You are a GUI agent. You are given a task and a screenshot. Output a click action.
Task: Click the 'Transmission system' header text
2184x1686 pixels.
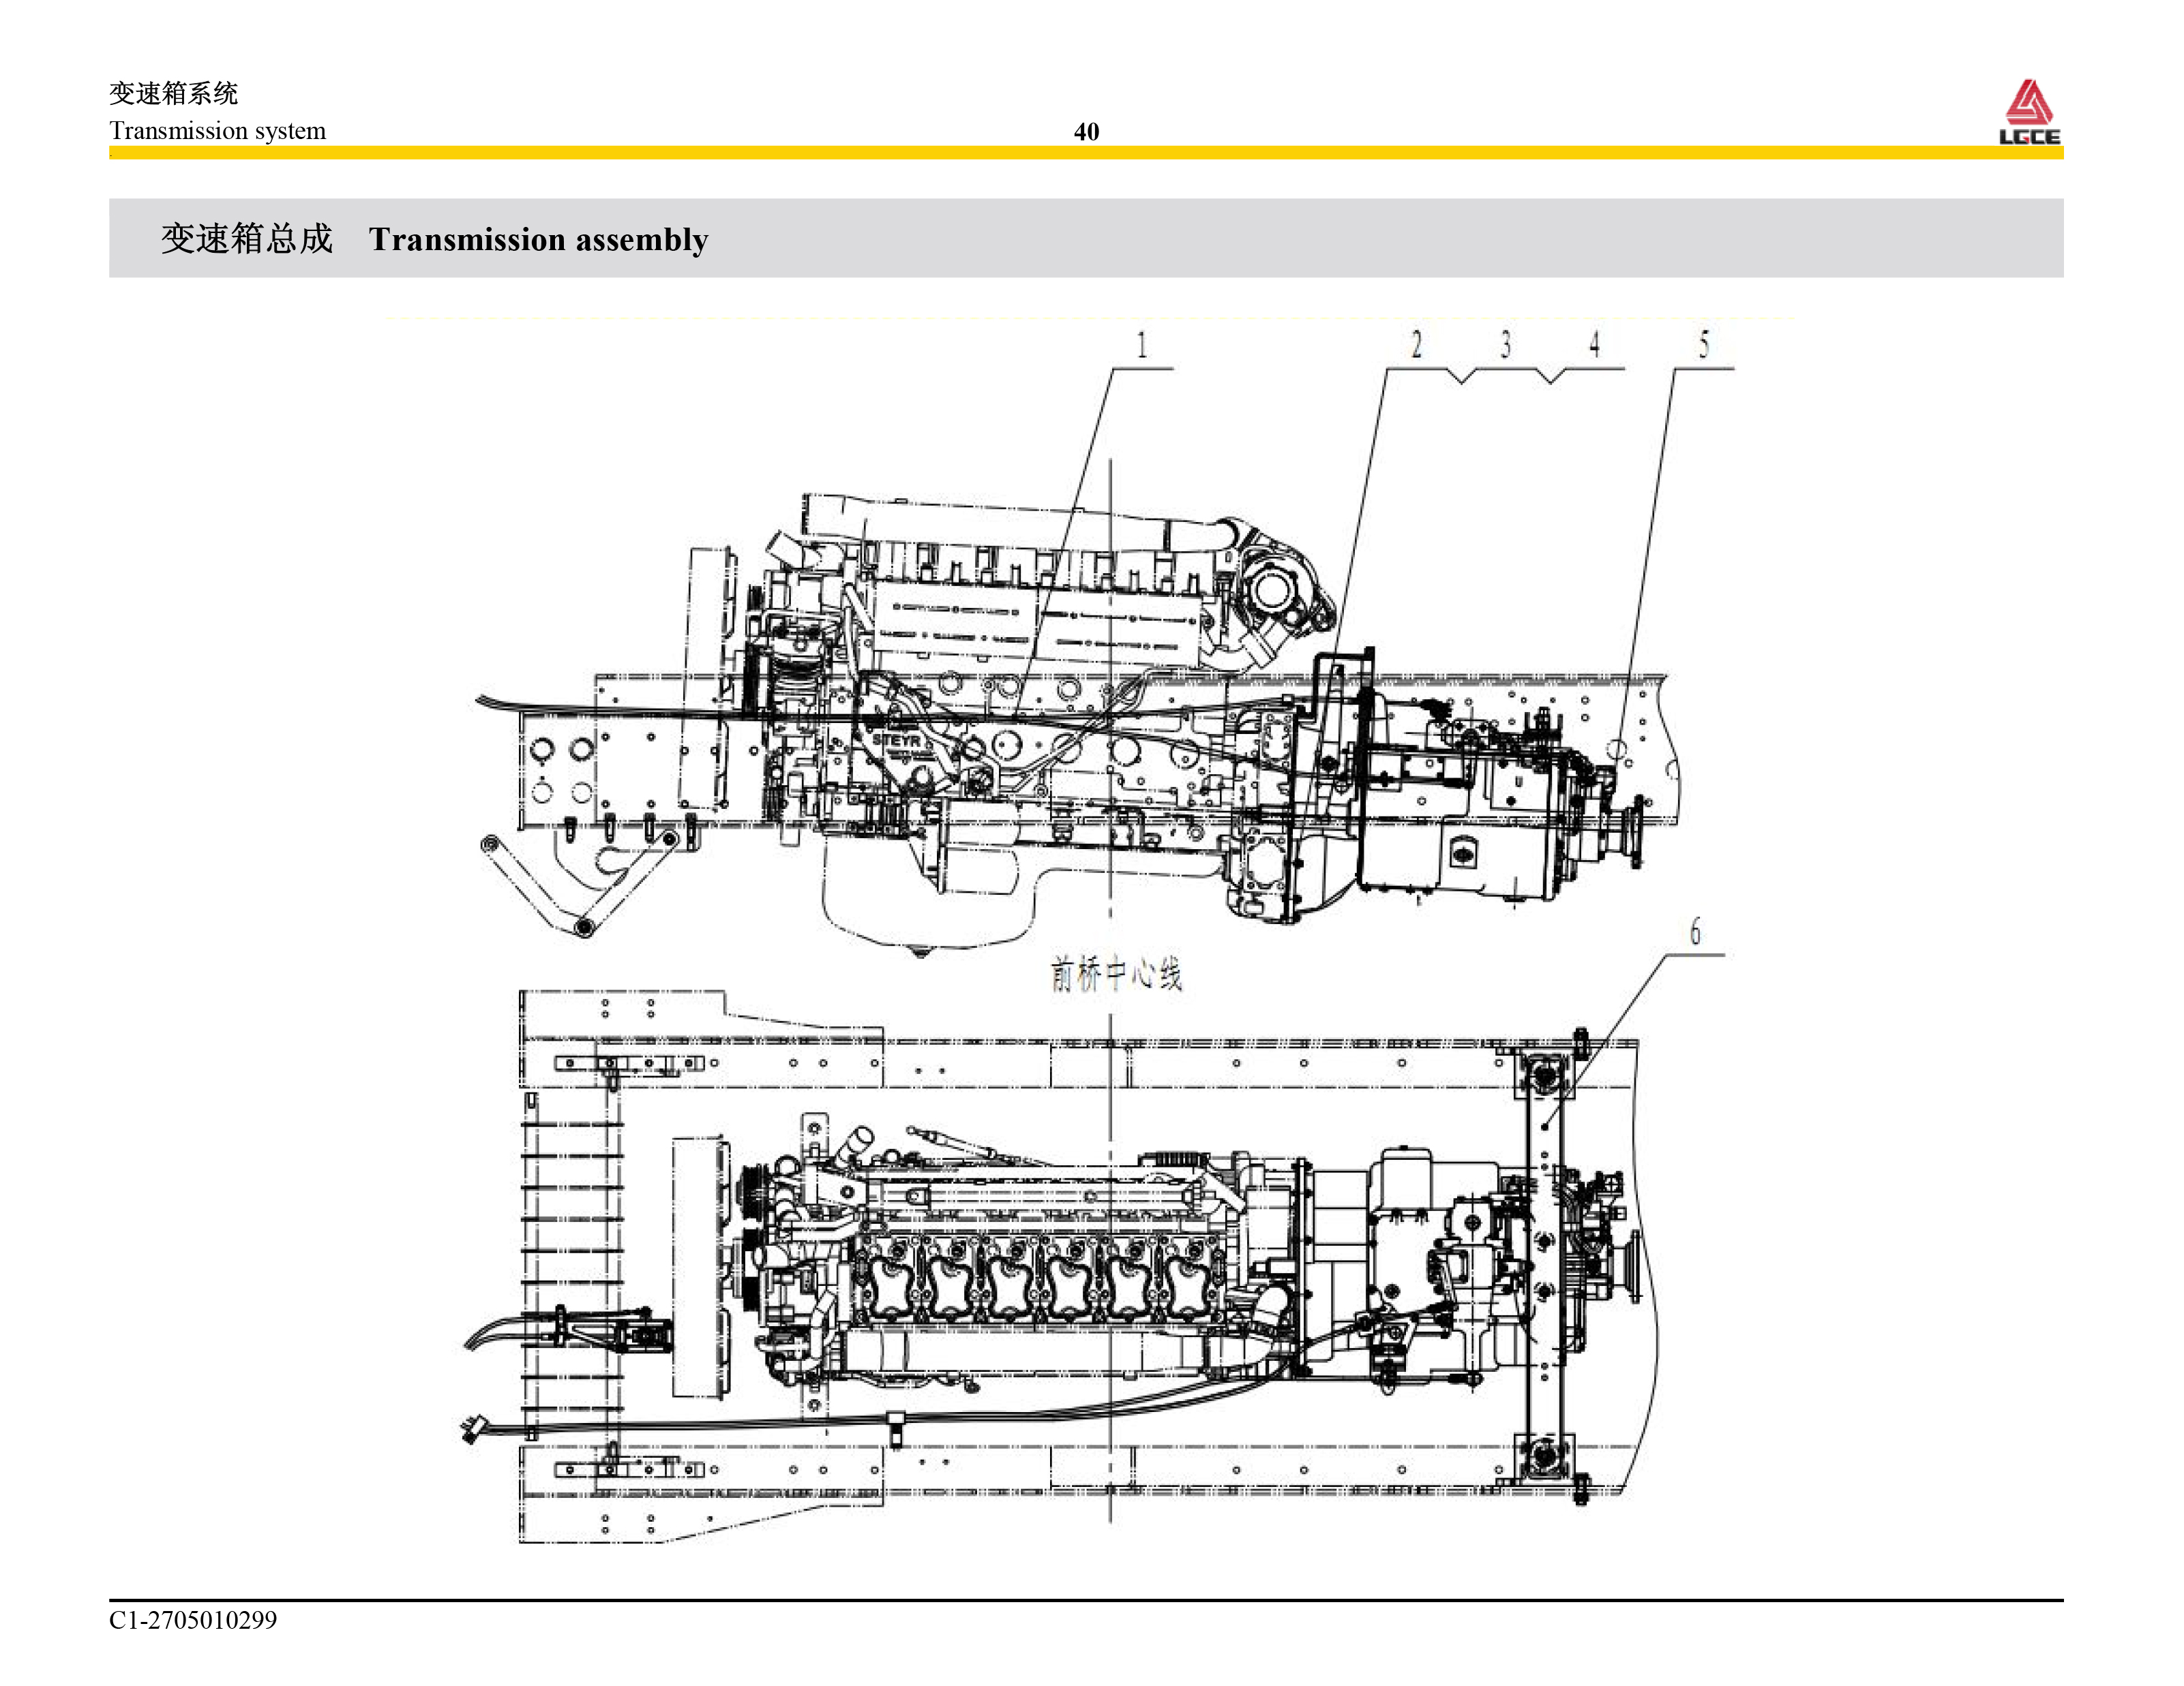click(217, 131)
